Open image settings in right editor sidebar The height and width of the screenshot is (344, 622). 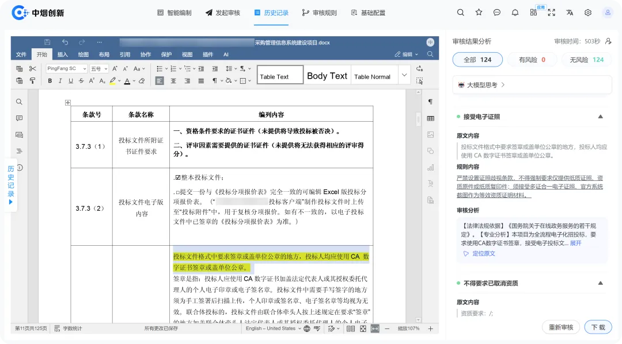(x=430, y=135)
